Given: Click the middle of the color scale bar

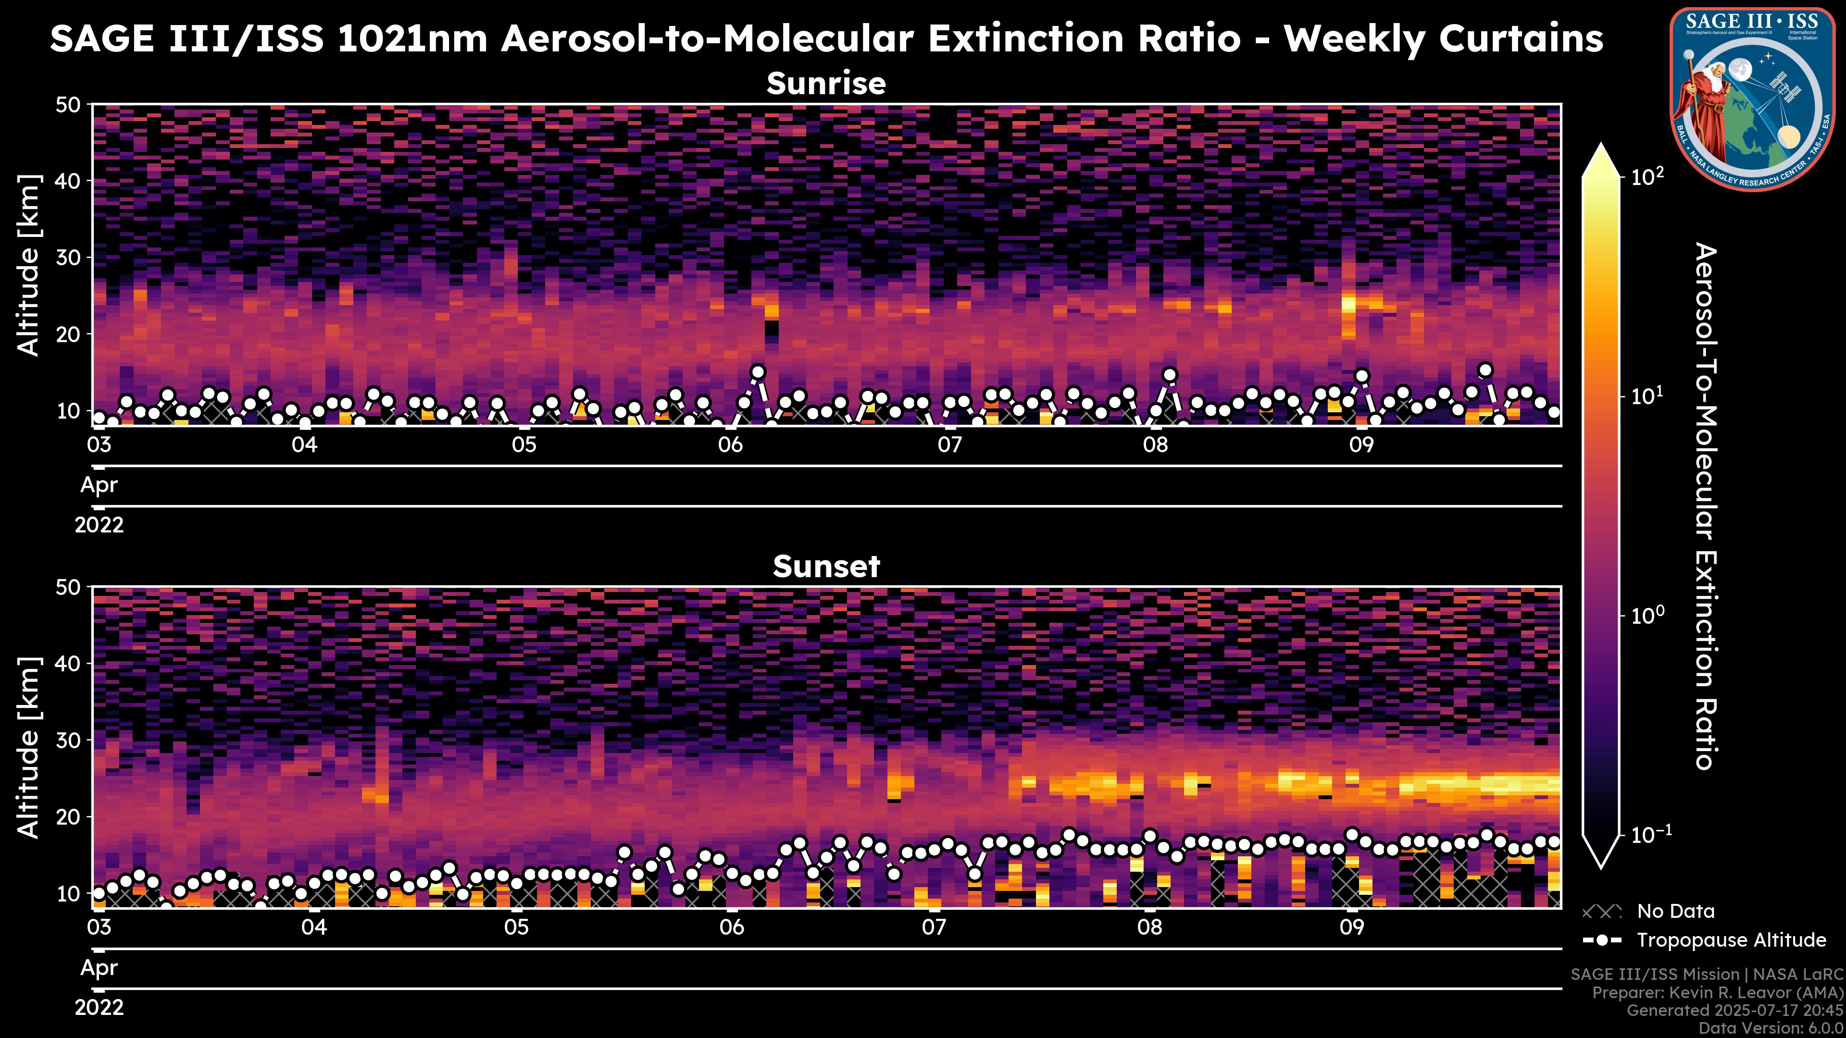Looking at the screenshot, I should pos(1601,505).
